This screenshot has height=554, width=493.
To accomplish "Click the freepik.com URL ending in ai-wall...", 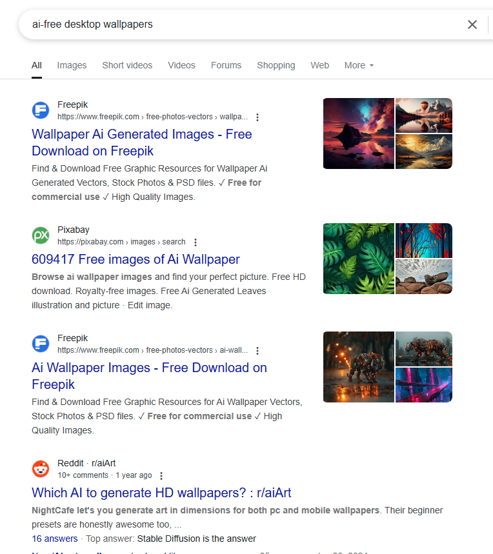I will pyautogui.click(x=153, y=350).
